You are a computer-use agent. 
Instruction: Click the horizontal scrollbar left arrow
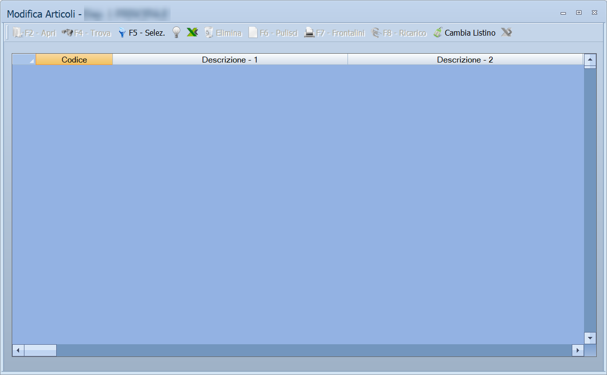tap(18, 350)
